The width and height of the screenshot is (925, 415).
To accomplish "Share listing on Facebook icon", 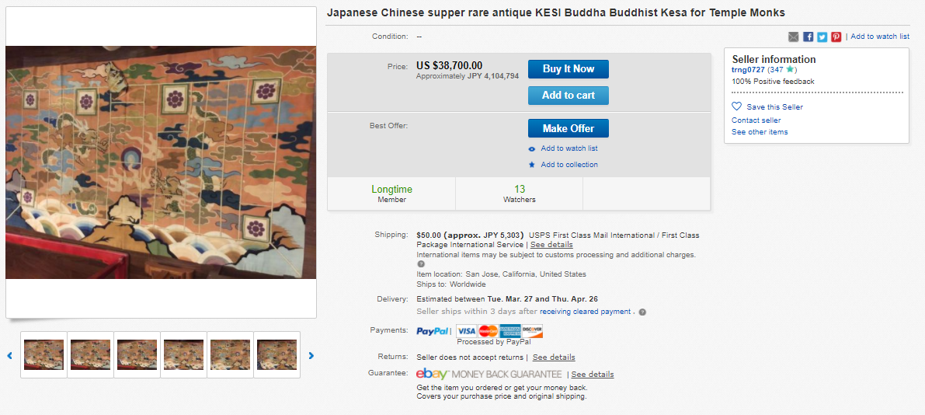I will (809, 37).
